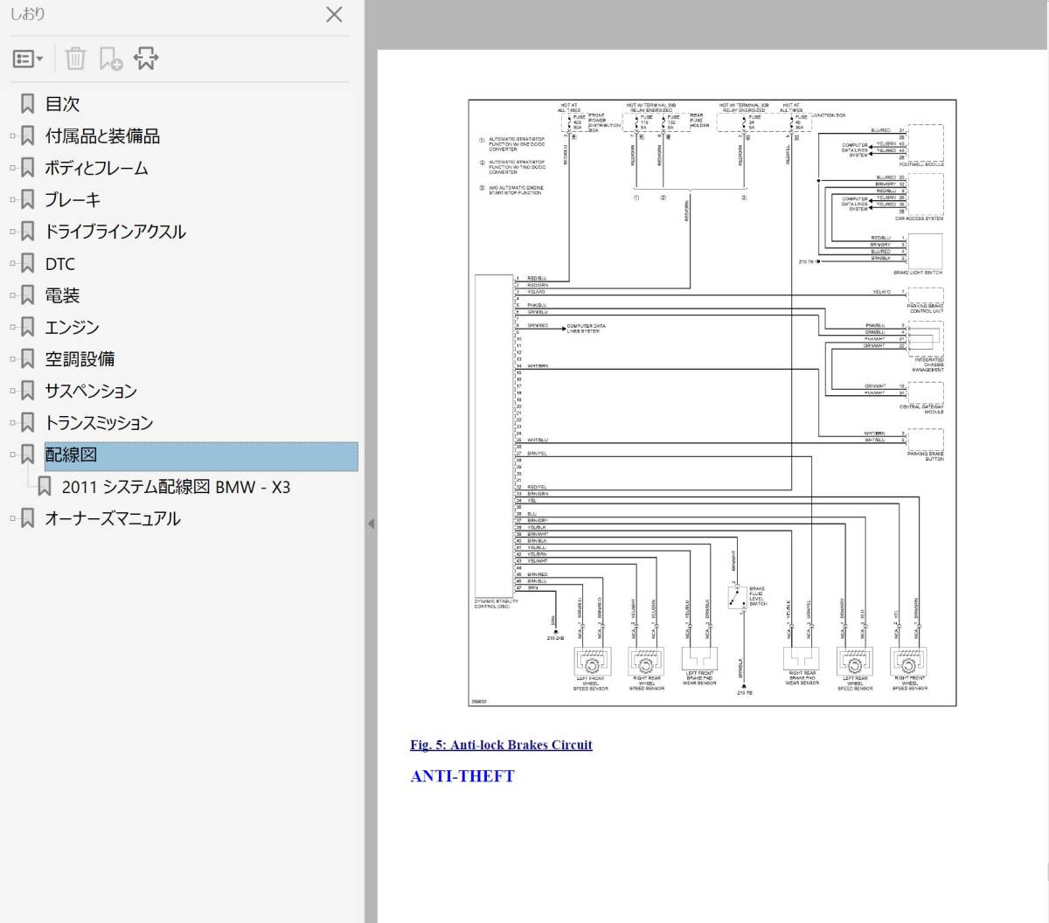Open the 目次 bookmark
Screen dimensions: 1049x923
pyautogui.click(x=62, y=104)
